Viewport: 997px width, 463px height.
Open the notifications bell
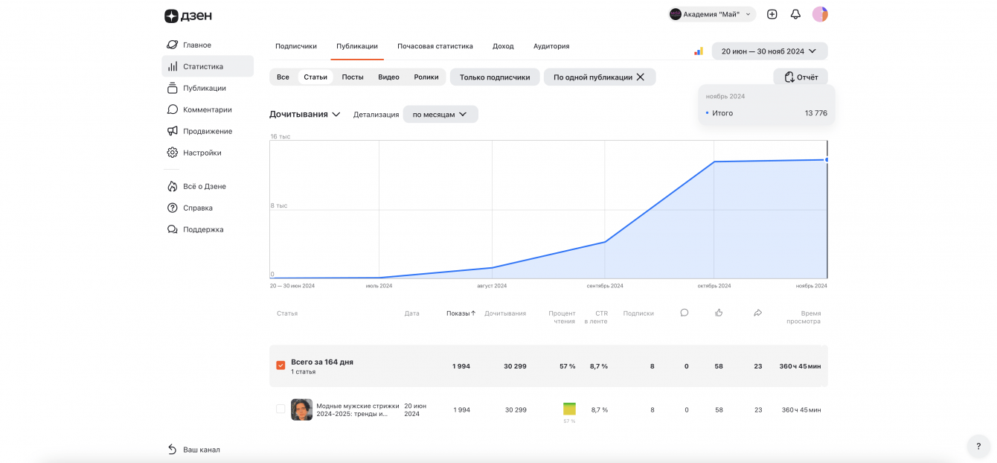(x=795, y=14)
